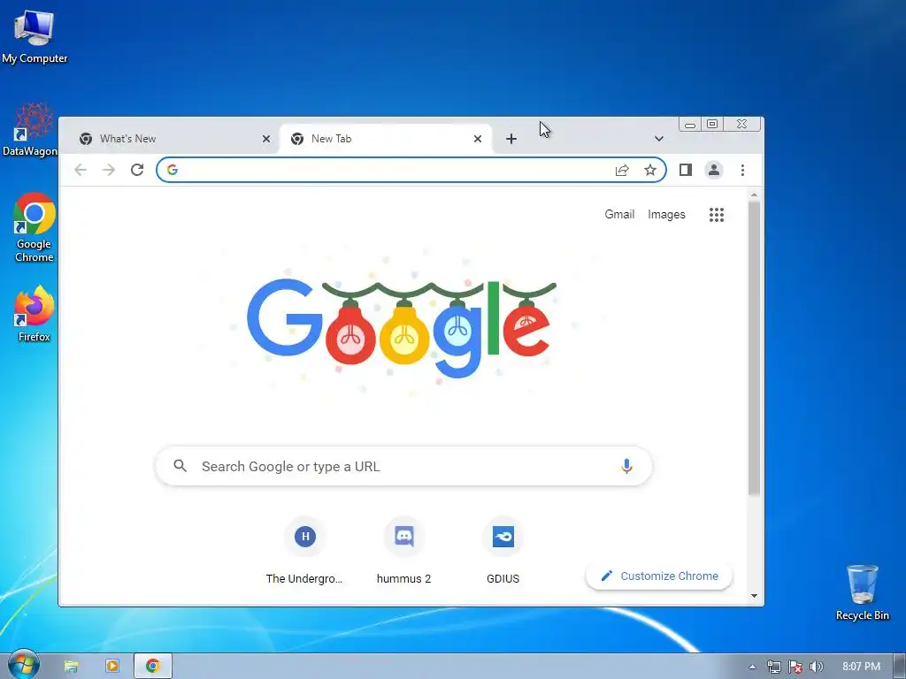Click the browser forward arrow

tap(109, 170)
